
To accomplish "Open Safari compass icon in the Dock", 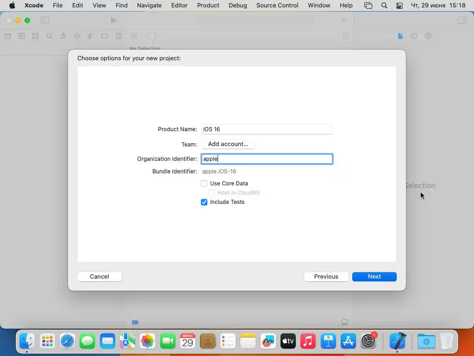I will 67,341.
